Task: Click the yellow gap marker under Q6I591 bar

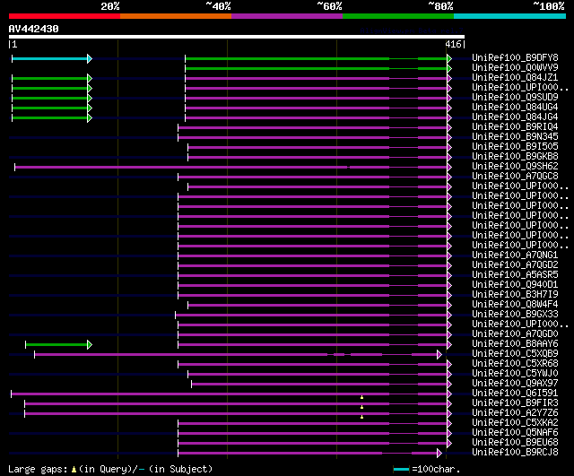Action: (361, 397)
